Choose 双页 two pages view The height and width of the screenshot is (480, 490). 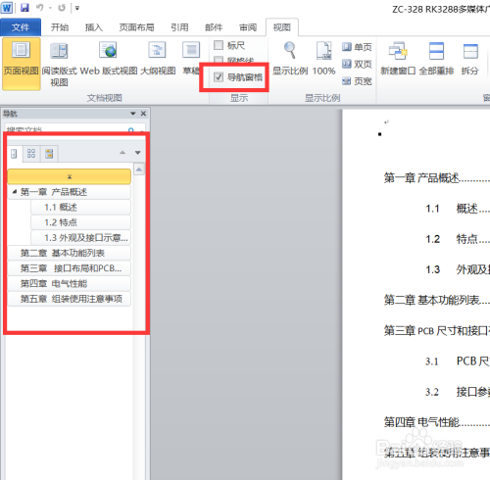357,65
